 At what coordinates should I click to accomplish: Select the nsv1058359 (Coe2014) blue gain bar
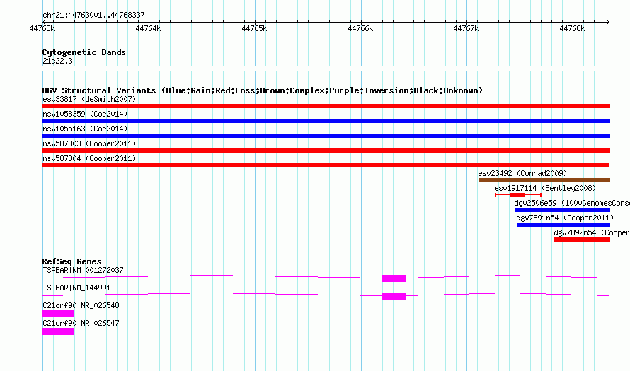coord(326,121)
